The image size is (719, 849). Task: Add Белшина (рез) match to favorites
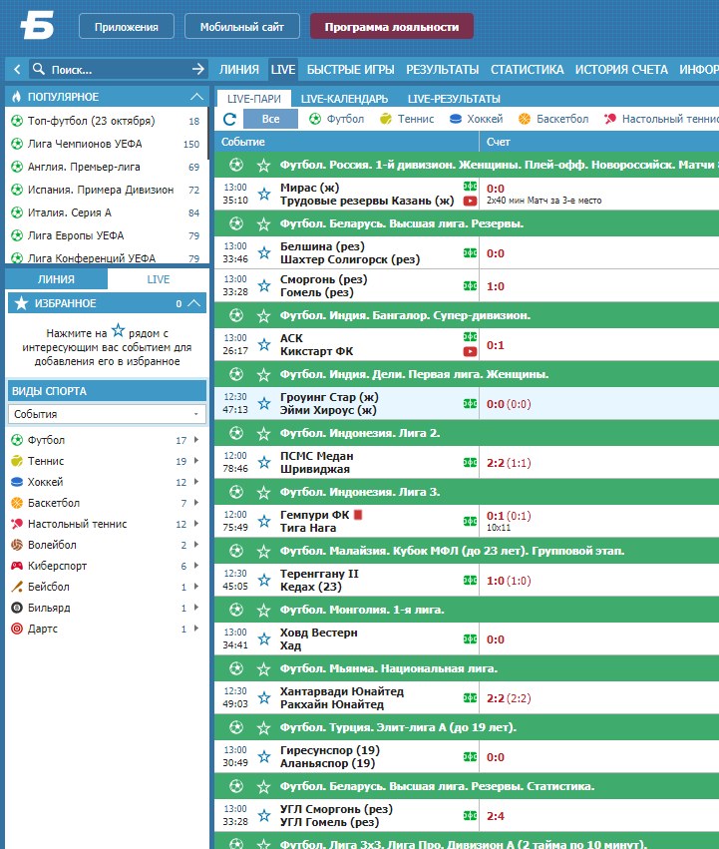click(x=264, y=252)
